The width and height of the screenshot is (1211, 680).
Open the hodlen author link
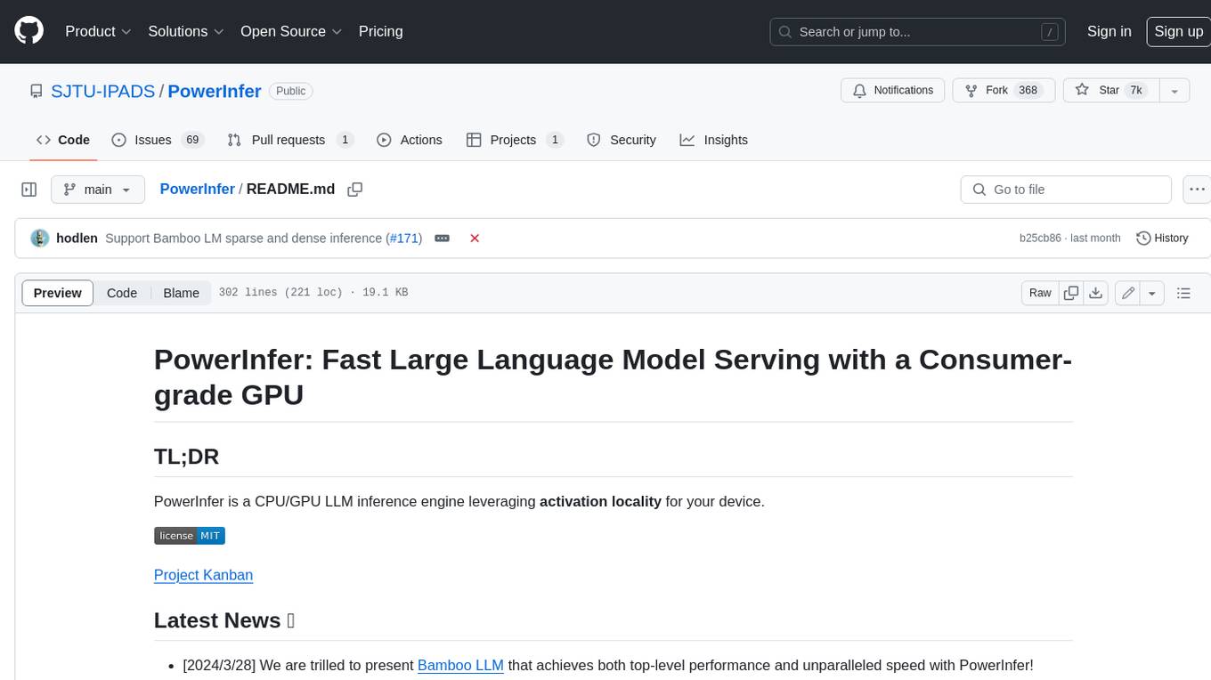77,239
